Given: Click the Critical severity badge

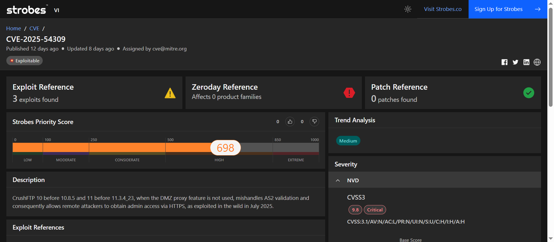Looking at the screenshot, I should [375, 210].
